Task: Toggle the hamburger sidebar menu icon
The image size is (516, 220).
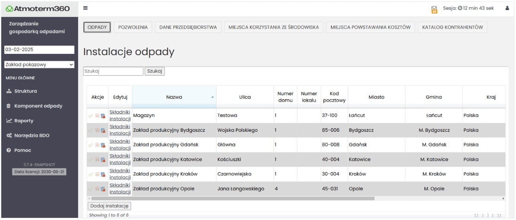Action: coord(86,8)
